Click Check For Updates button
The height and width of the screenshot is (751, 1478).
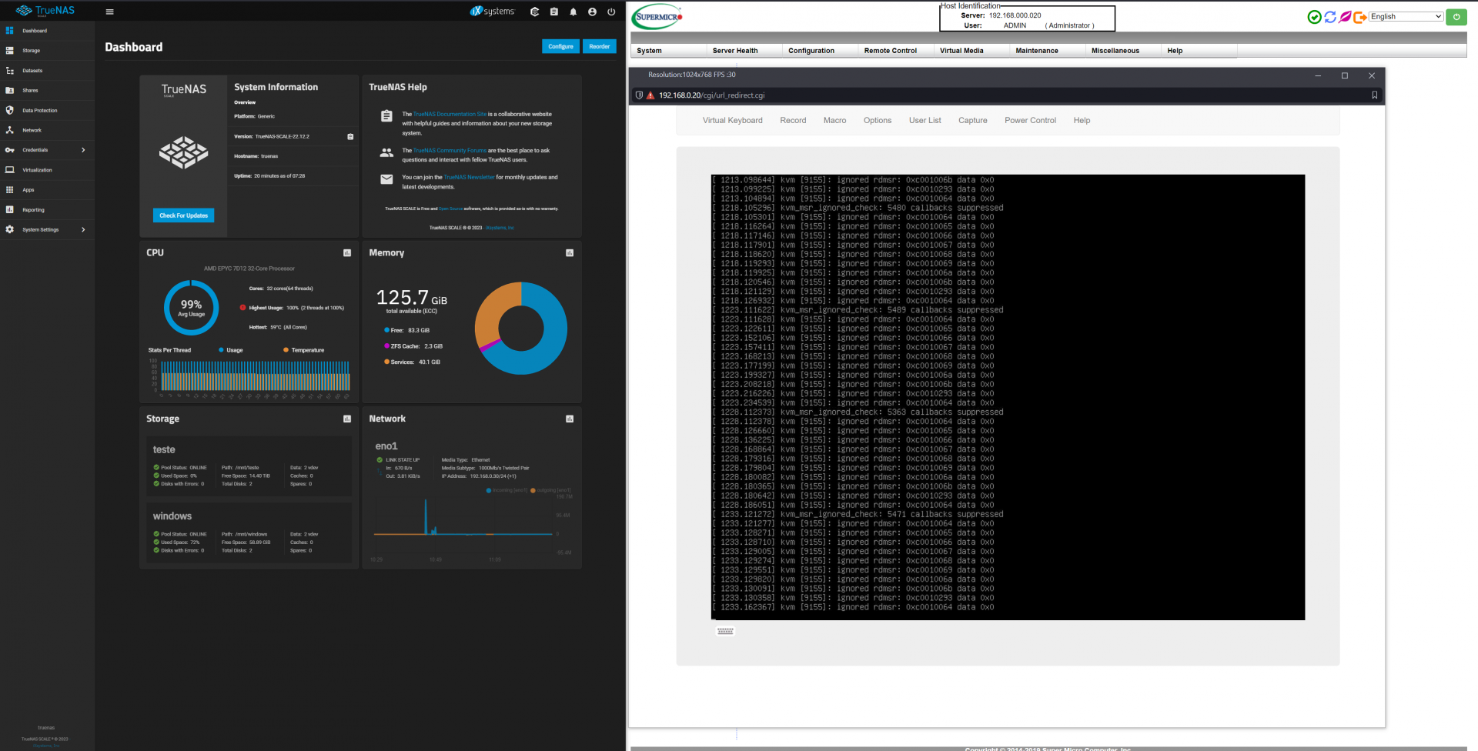(183, 215)
